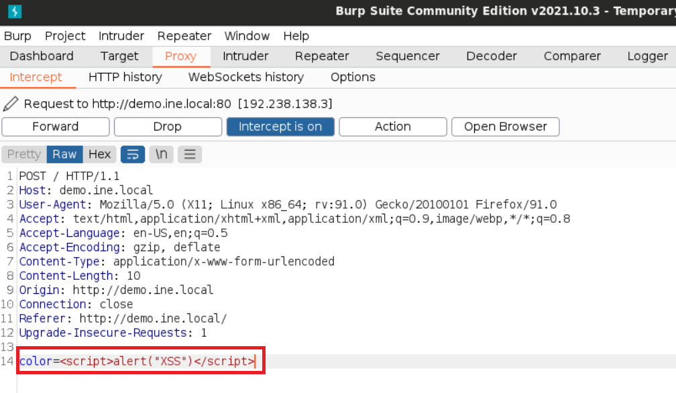Switch to the Dashboard tab
Image resolution: width=676 pixels, height=393 pixels.
[42, 56]
